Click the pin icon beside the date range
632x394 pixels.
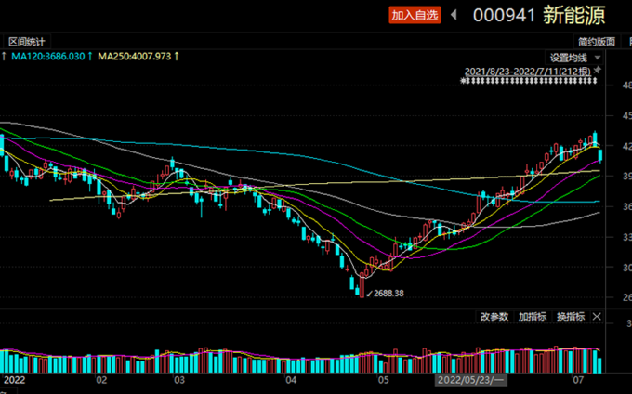(x=598, y=70)
